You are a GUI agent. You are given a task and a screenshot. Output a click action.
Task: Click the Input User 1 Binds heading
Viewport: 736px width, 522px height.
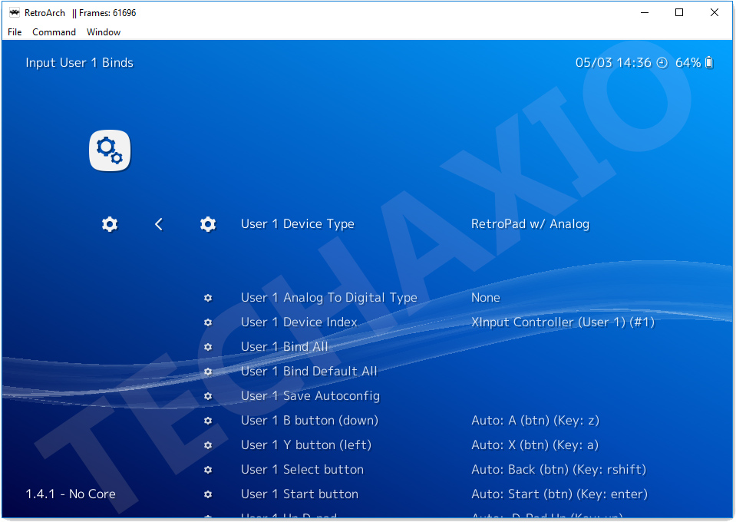[x=79, y=63]
